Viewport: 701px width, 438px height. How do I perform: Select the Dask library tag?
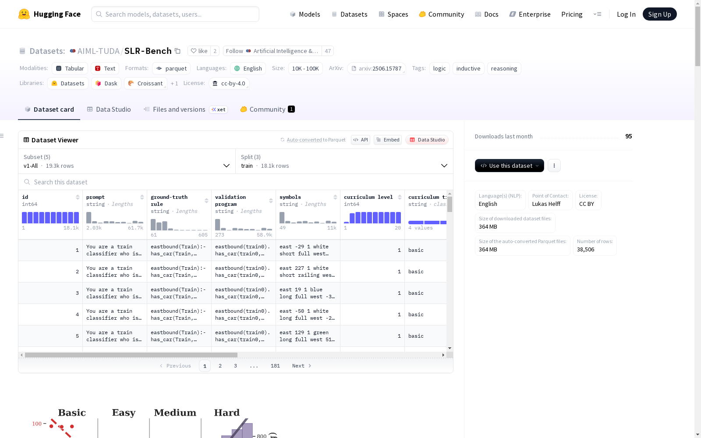[x=106, y=83]
